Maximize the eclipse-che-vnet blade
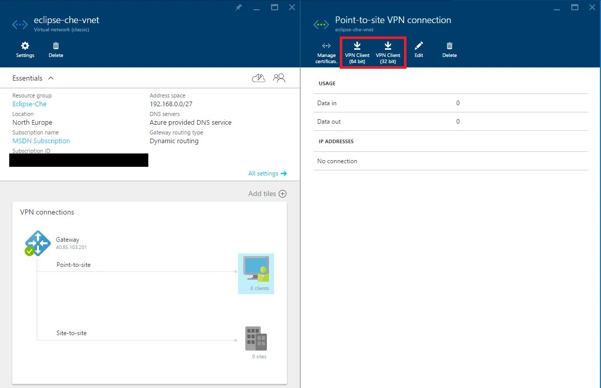This screenshot has height=388, width=601. coord(275,7)
